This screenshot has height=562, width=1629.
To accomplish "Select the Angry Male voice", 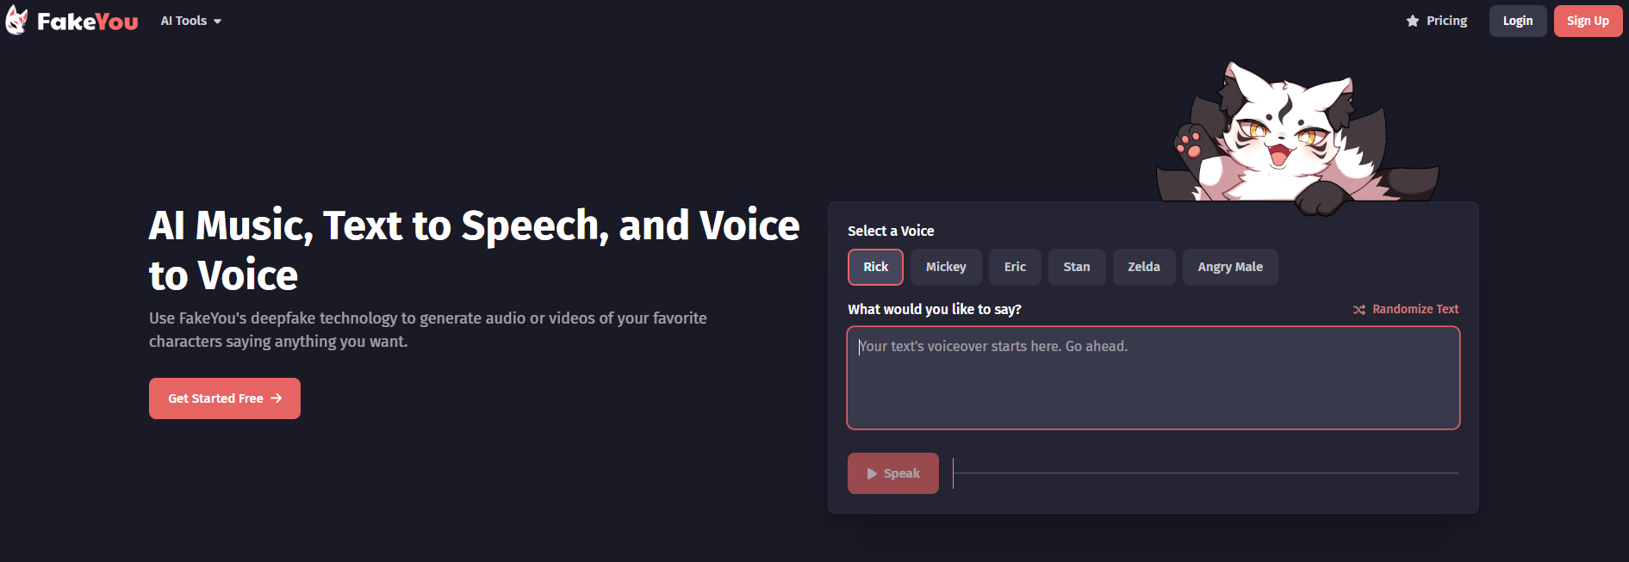I will click(1229, 267).
